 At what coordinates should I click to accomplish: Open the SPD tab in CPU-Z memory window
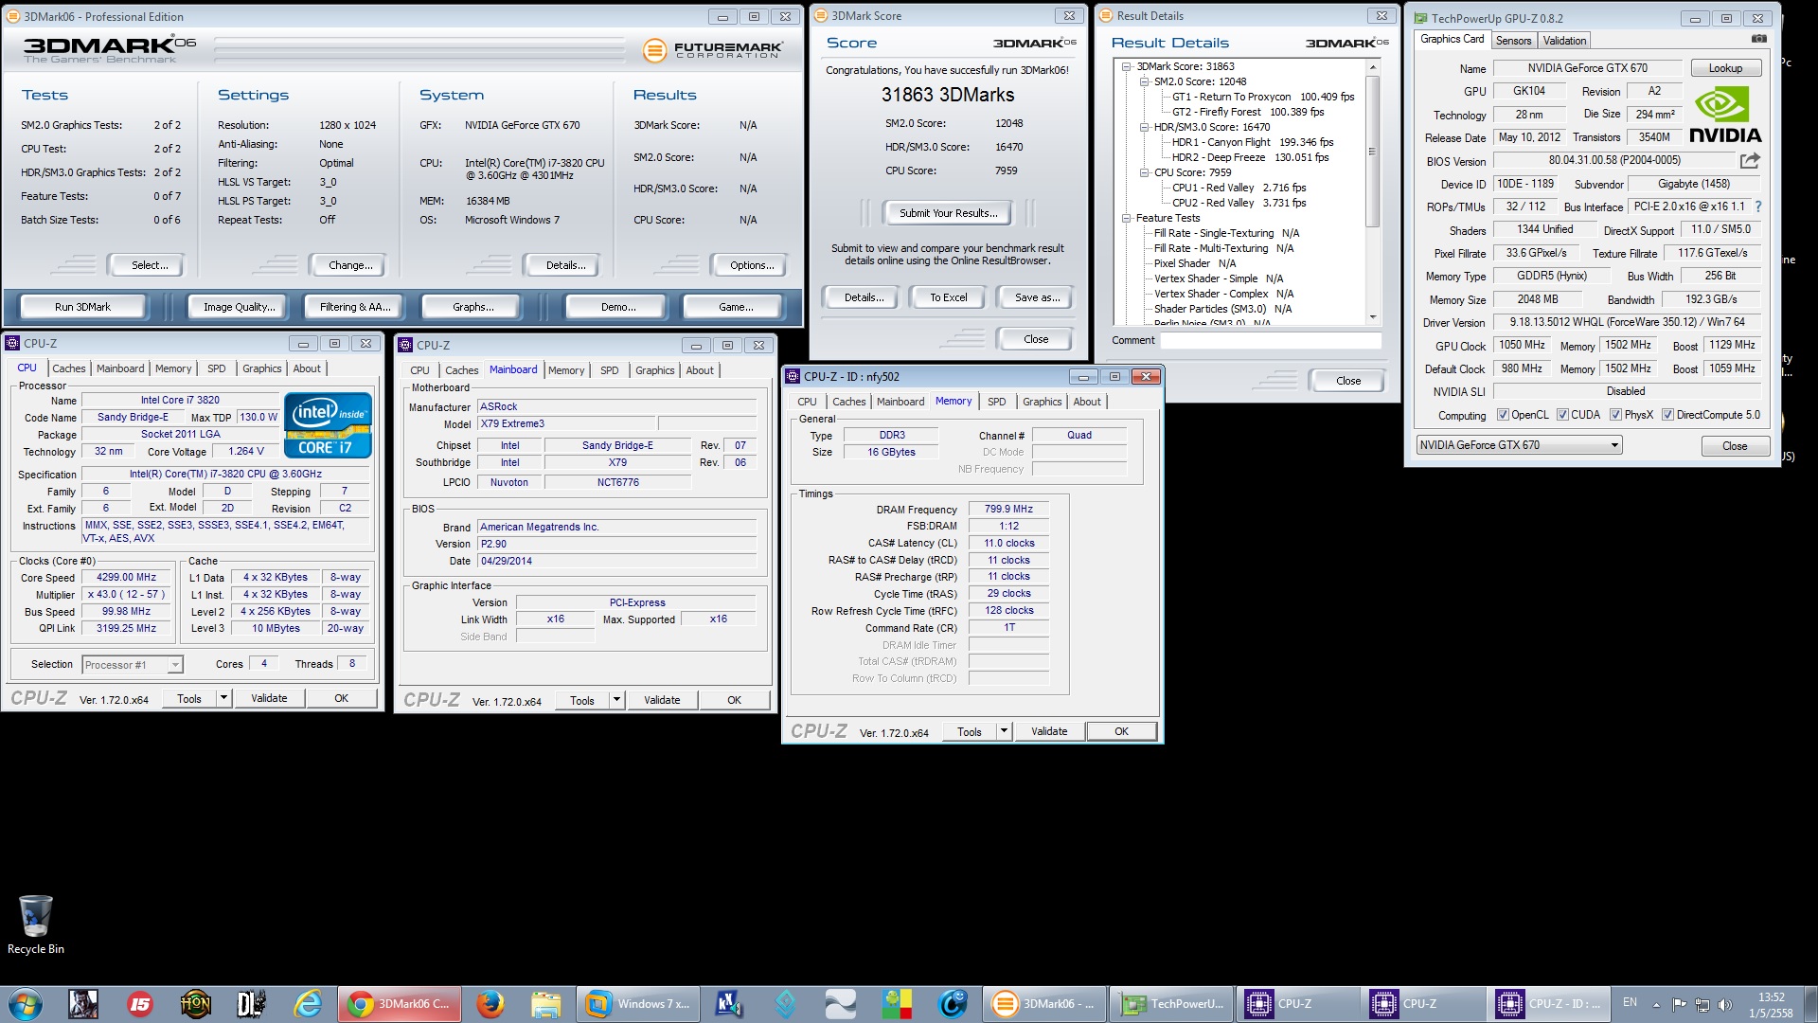click(996, 402)
